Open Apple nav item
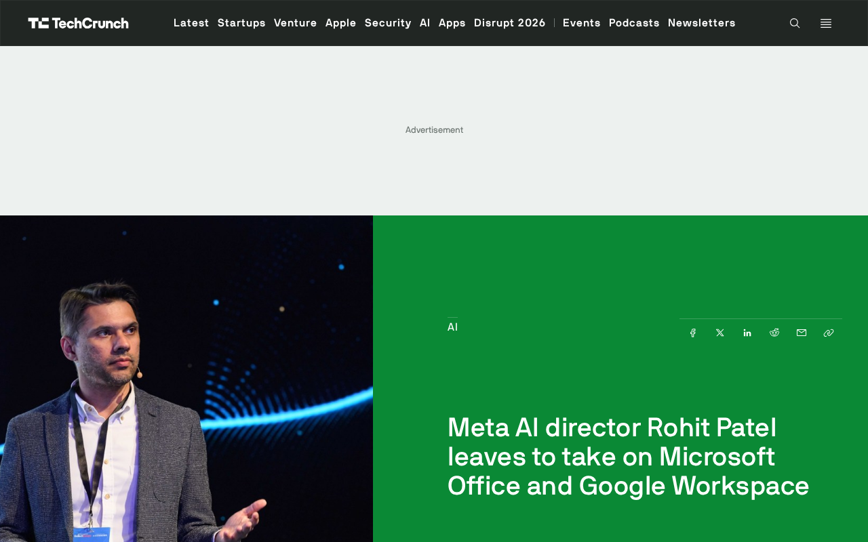The height and width of the screenshot is (542, 868). pyautogui.click(x=341, y=23)
